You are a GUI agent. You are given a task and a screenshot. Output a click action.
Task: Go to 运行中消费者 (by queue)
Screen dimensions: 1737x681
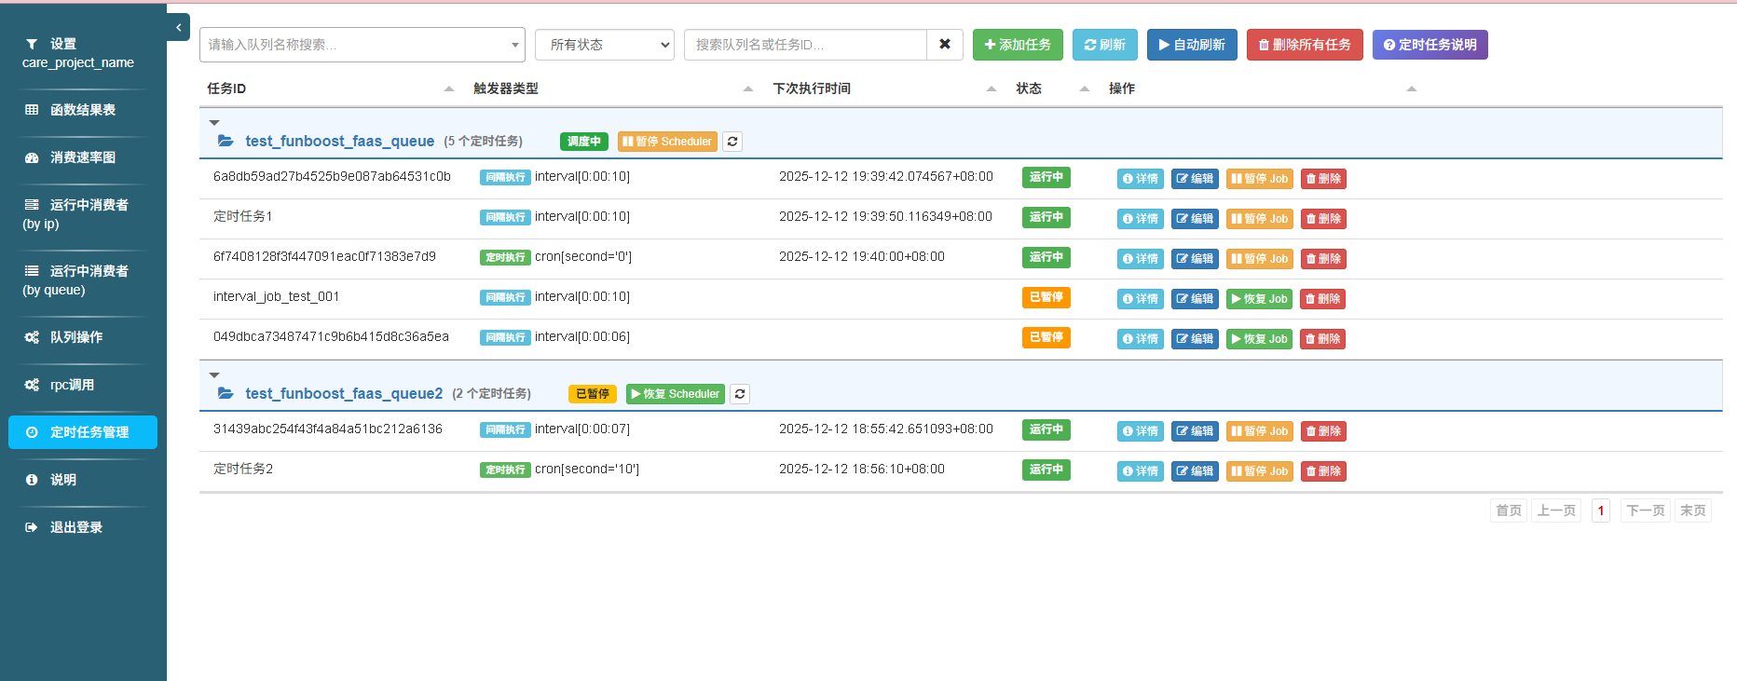tap(83, 280)
